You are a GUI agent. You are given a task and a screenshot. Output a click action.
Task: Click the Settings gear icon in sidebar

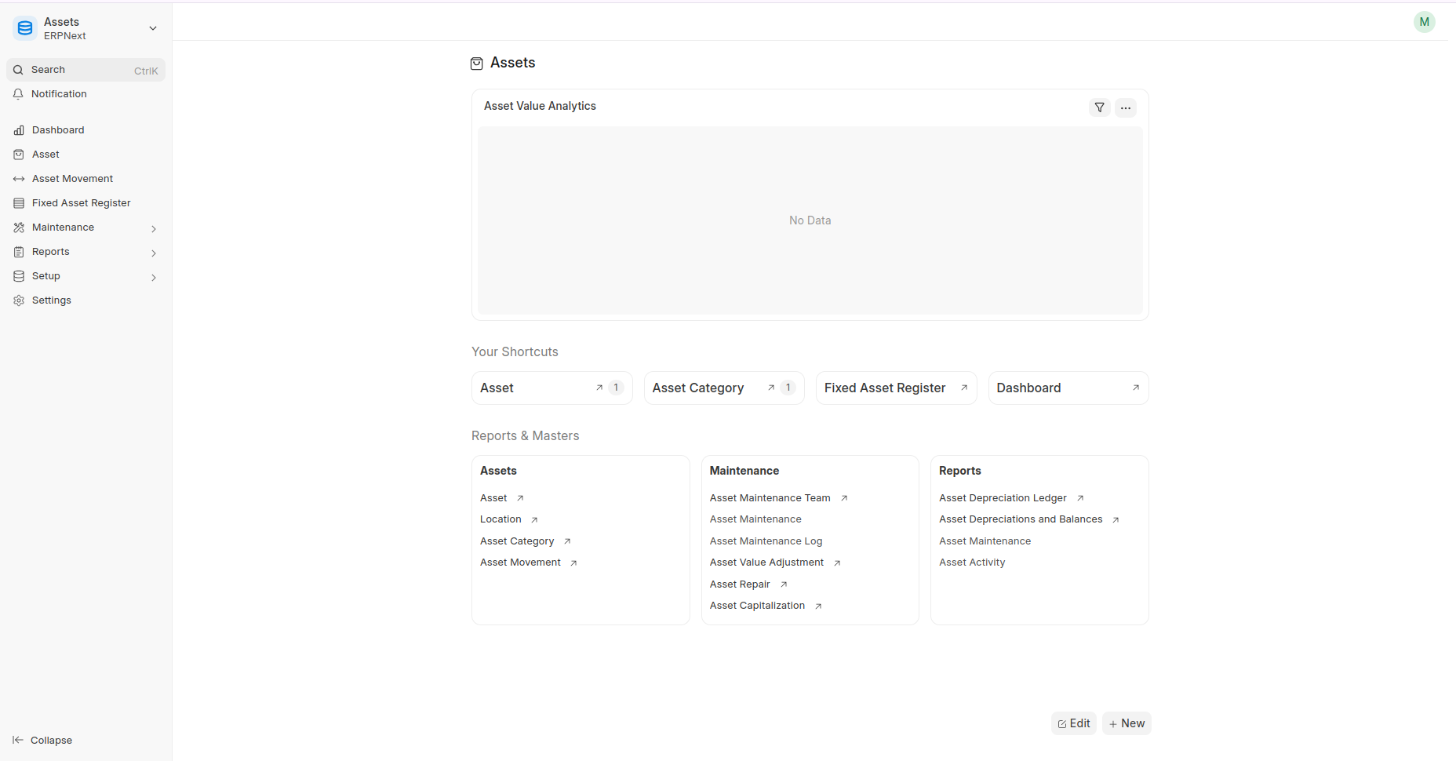pos(19,300)
